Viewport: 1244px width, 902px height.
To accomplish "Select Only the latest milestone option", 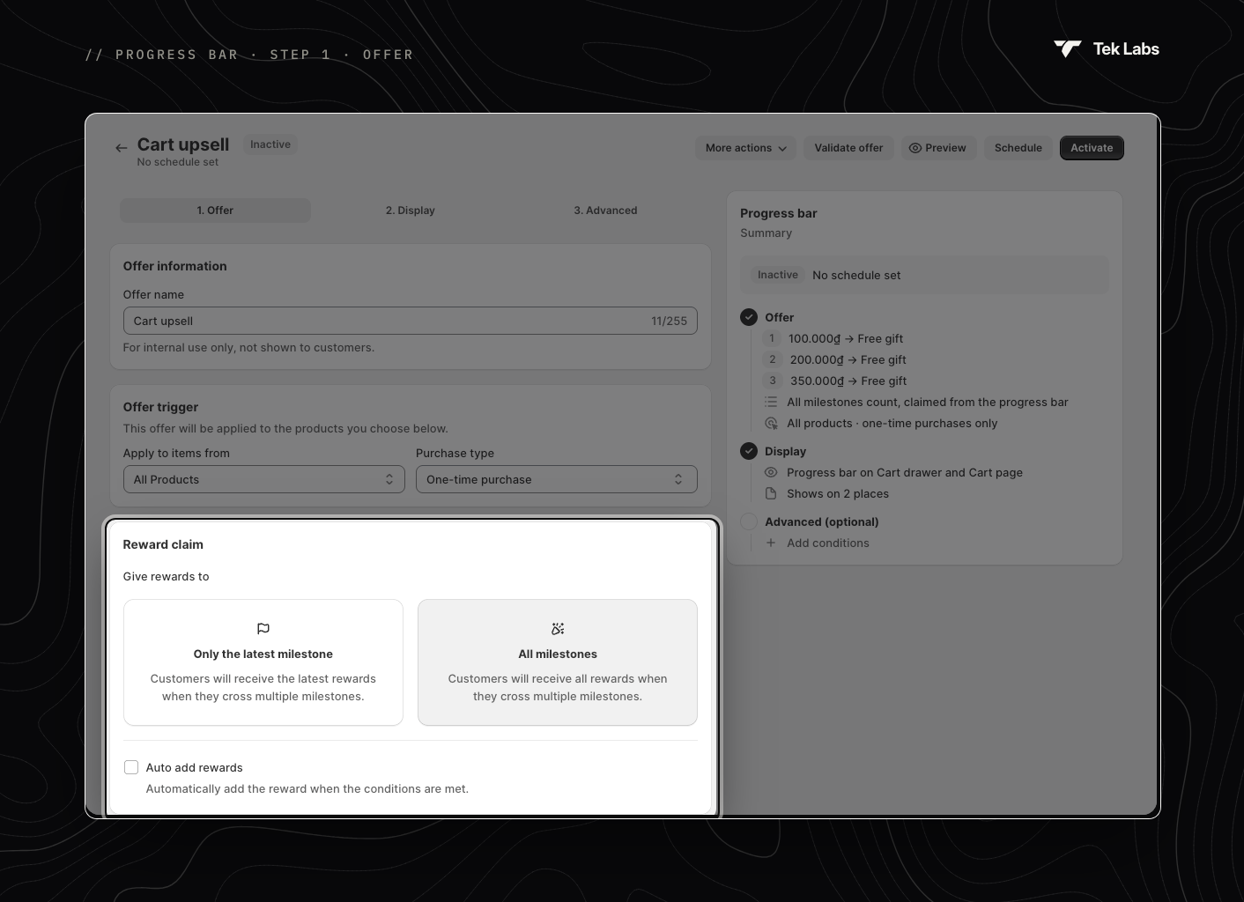I will click(x=263, y=662).
